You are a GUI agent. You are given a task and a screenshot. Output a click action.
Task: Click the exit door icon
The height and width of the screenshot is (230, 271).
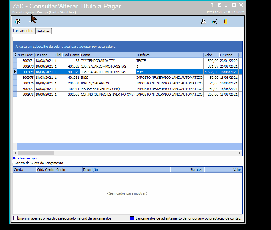click(225, 22)
